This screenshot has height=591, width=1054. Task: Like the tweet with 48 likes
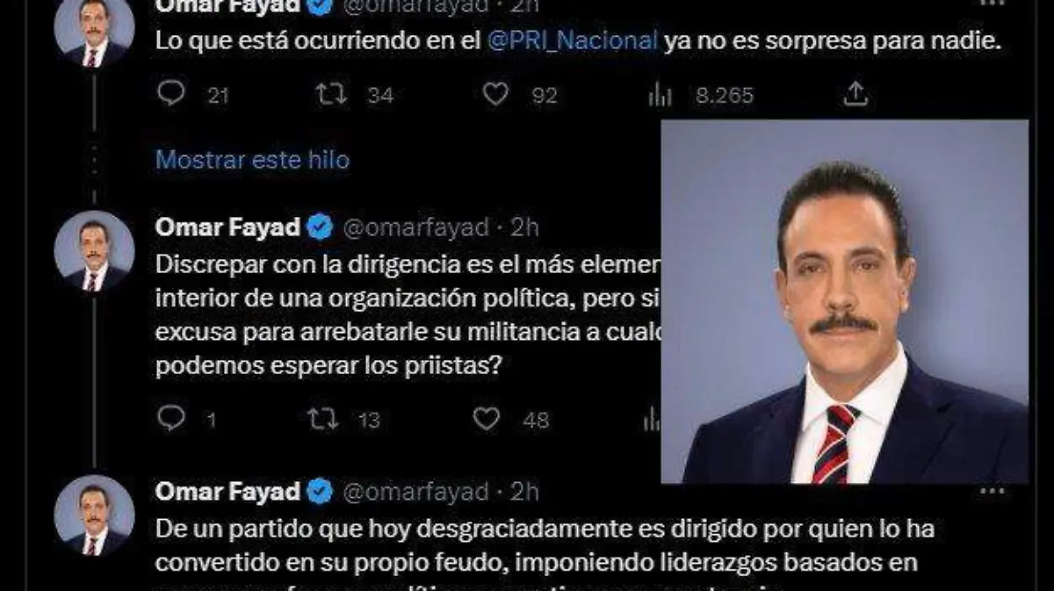tap(487, 419)
